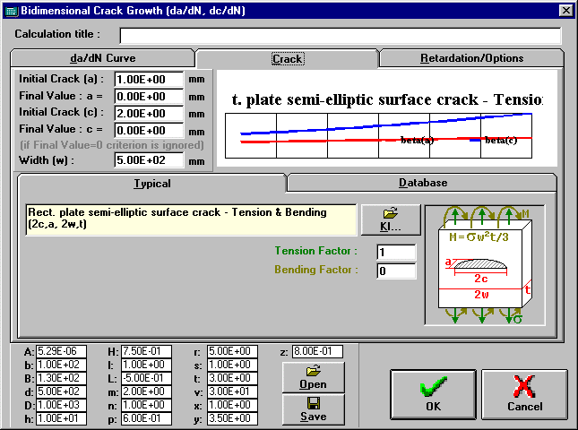Click the crack geometry diagram image

484,266
